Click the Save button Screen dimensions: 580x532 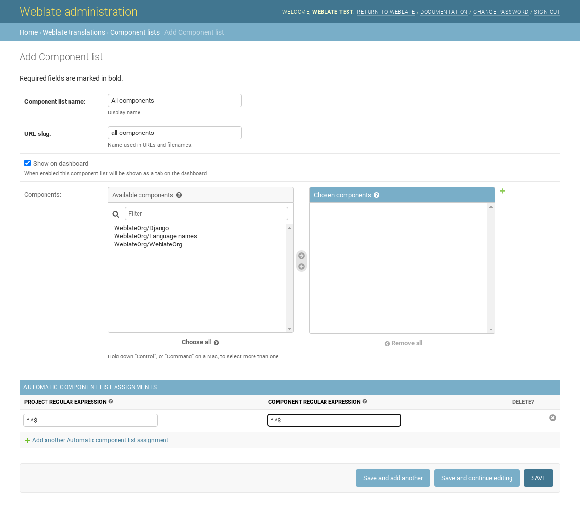pyautogui.click(x=538, y=478)
